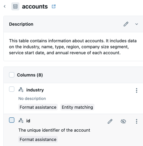This screenshot has height=146, width=143.
Task: Open industry column more options menu
Action: click(136, 90)
